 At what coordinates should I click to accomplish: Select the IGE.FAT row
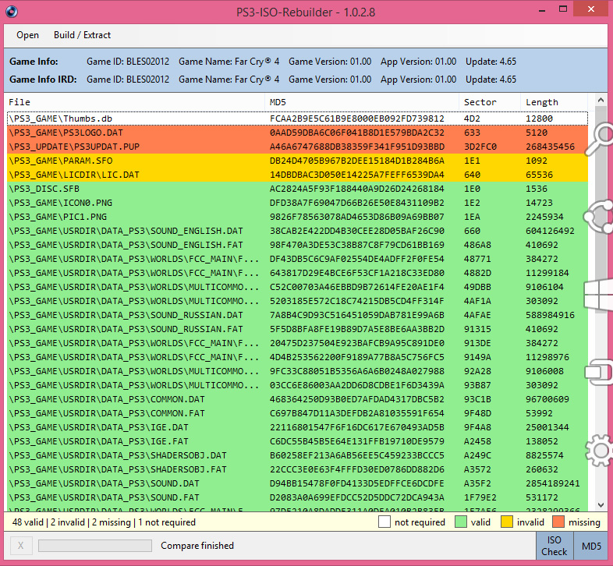click(x=297, y=442)
